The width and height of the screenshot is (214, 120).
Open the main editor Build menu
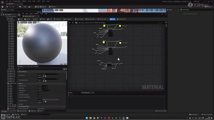34,1
